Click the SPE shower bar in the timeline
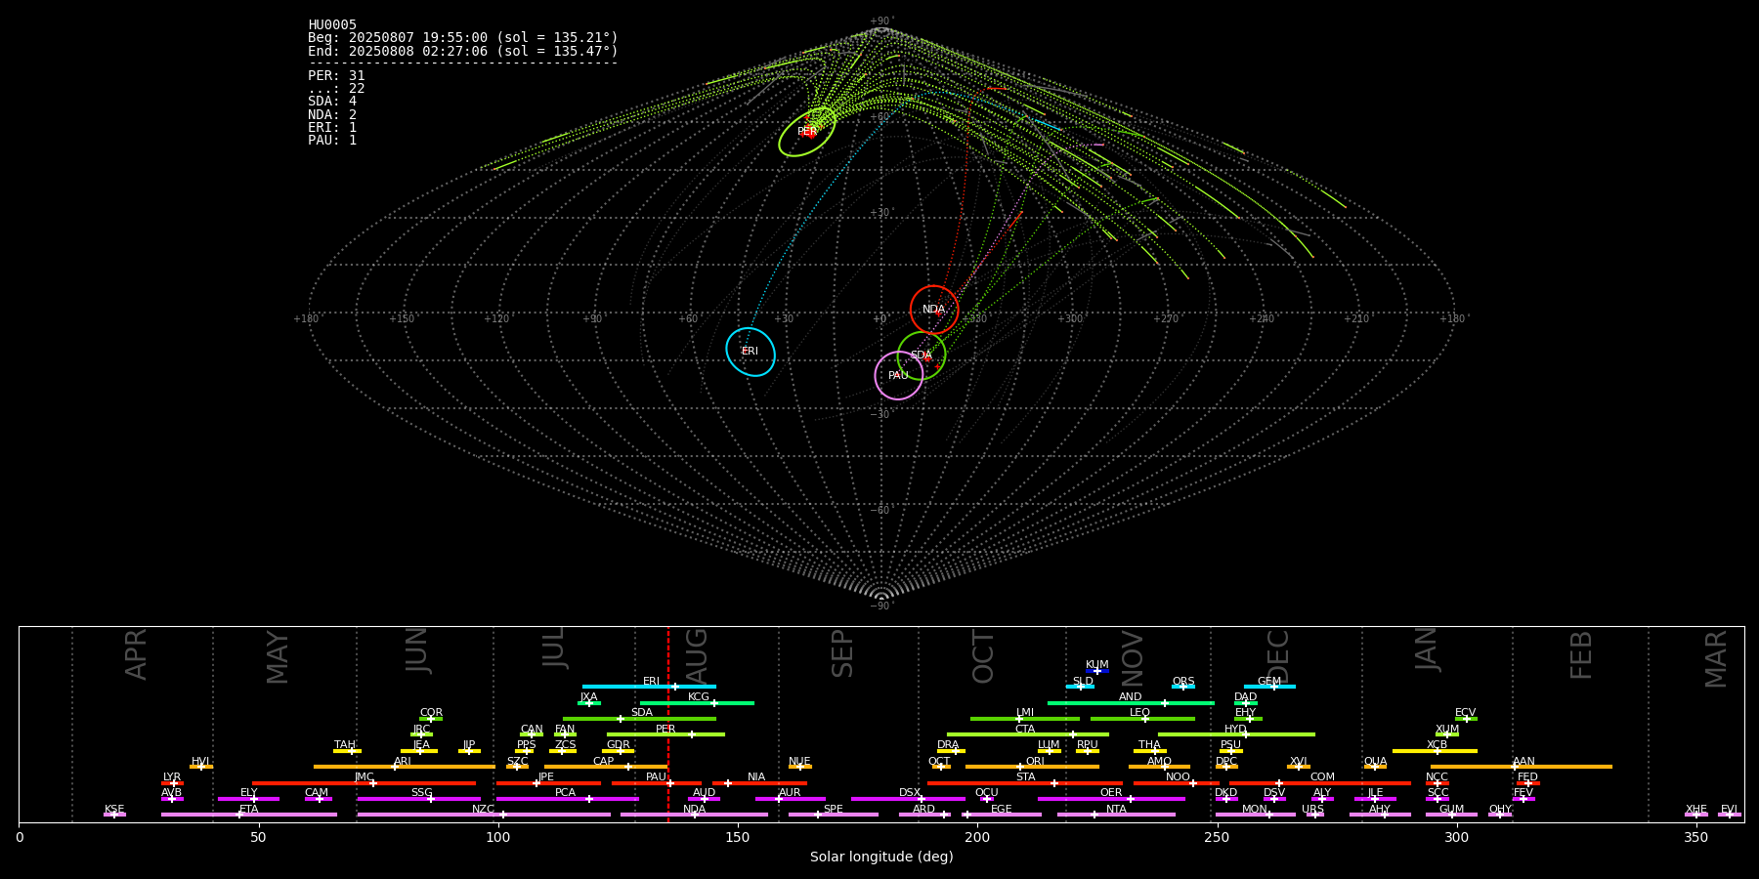The height and width of the screenshot is (879, 1759). point(834,815)
